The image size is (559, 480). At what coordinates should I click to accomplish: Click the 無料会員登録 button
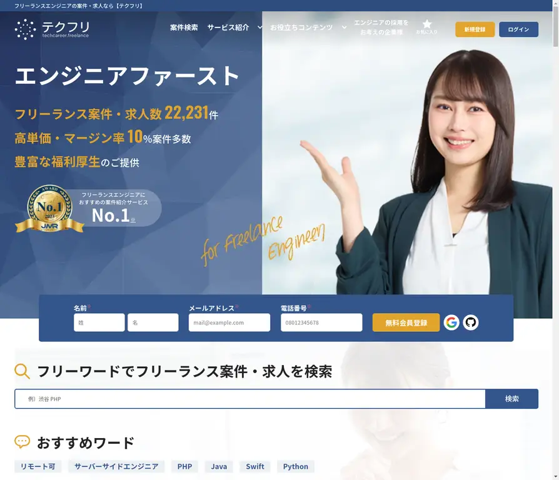coord(406,322)
